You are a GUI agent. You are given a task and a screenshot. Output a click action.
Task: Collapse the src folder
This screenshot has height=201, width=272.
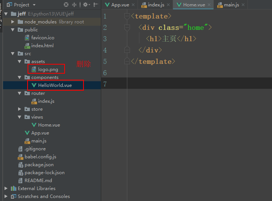pyautogui.click(x=13, y=54)
